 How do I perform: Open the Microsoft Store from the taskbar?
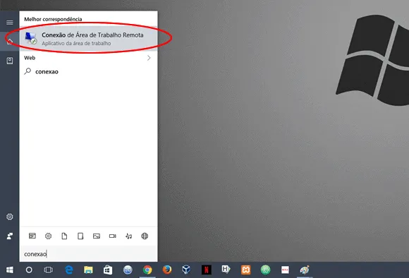coord(108,270)
